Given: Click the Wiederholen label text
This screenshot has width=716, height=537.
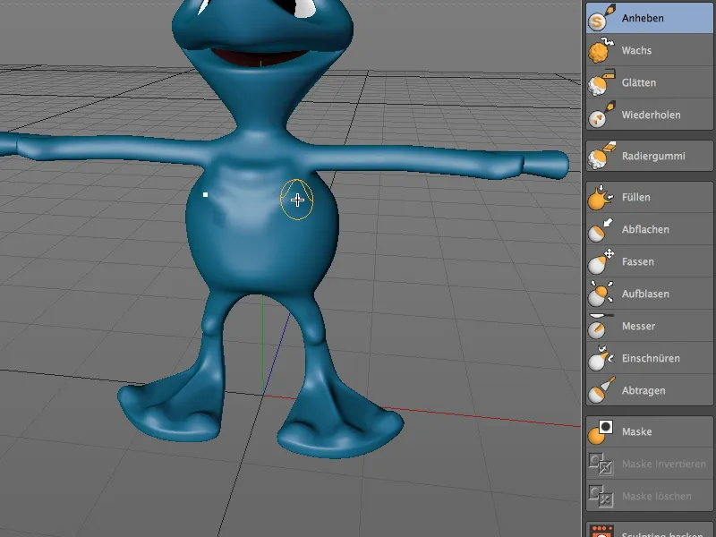Looking at the screenshot, I should 651,115.
